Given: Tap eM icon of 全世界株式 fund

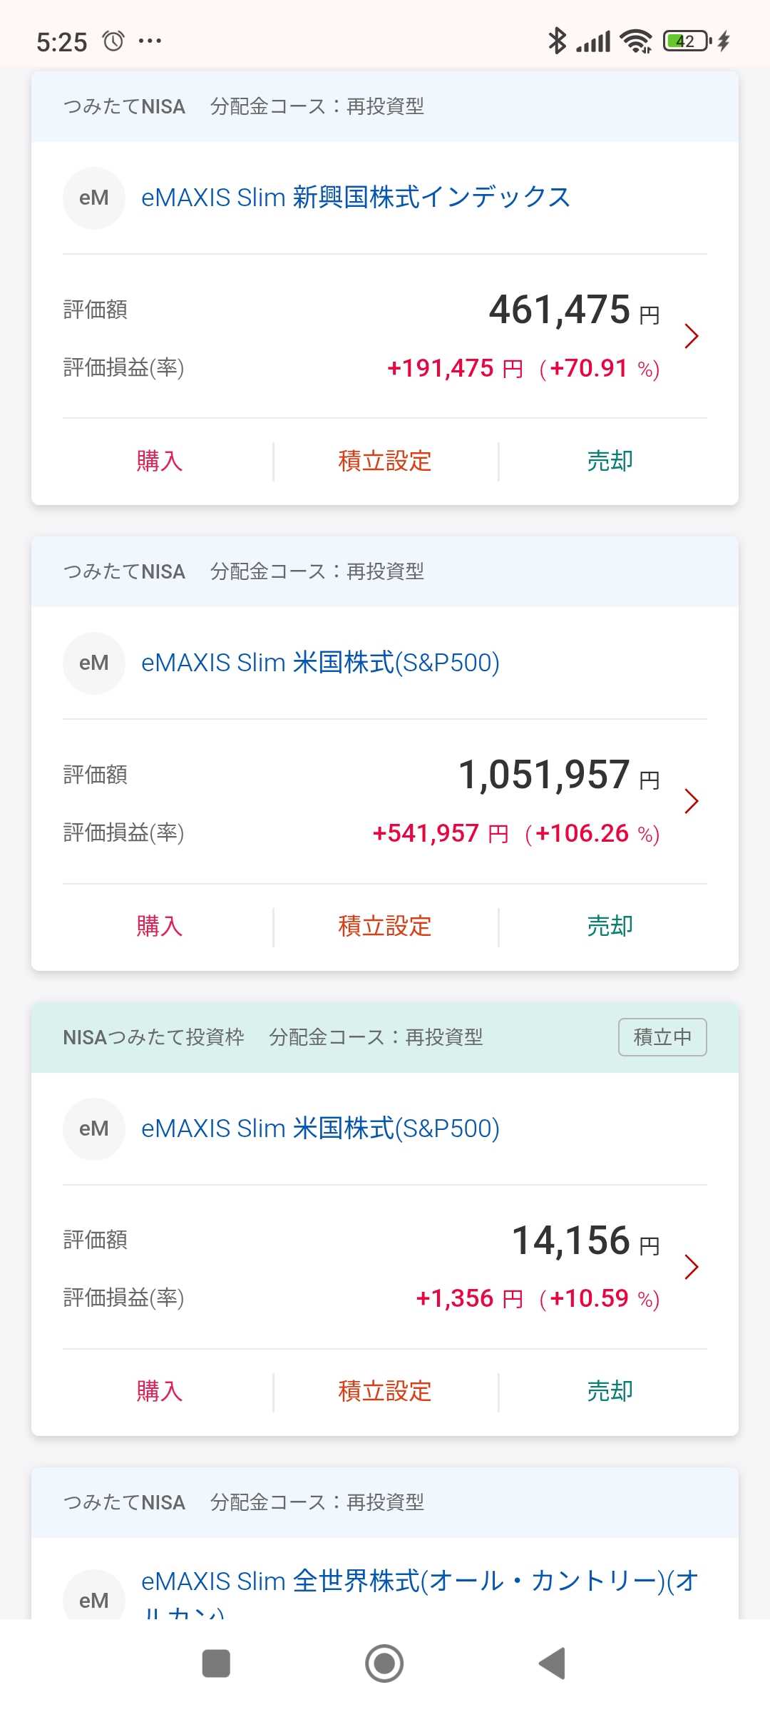Looking at the screenshot, I should (x=94, y=1598).
